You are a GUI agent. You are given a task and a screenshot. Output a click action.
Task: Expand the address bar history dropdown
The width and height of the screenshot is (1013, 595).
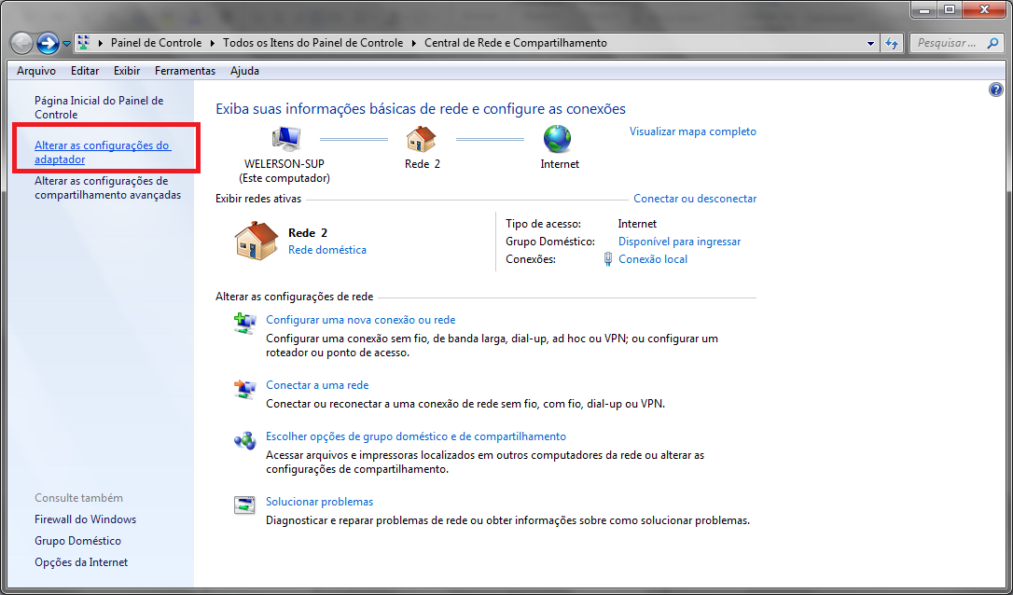tap(871, 43)
